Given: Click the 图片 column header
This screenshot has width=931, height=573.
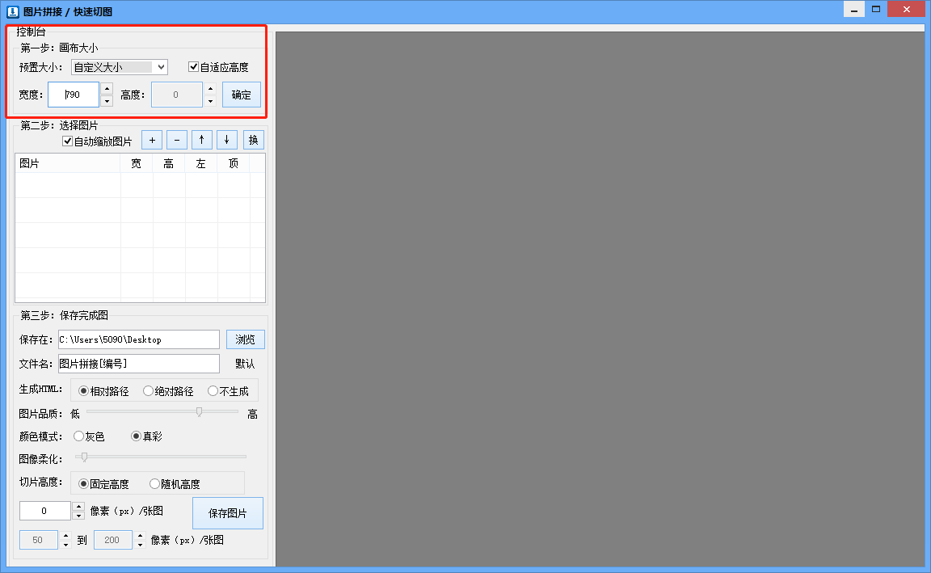Looking at the screenshot, I should click(68, 163).
